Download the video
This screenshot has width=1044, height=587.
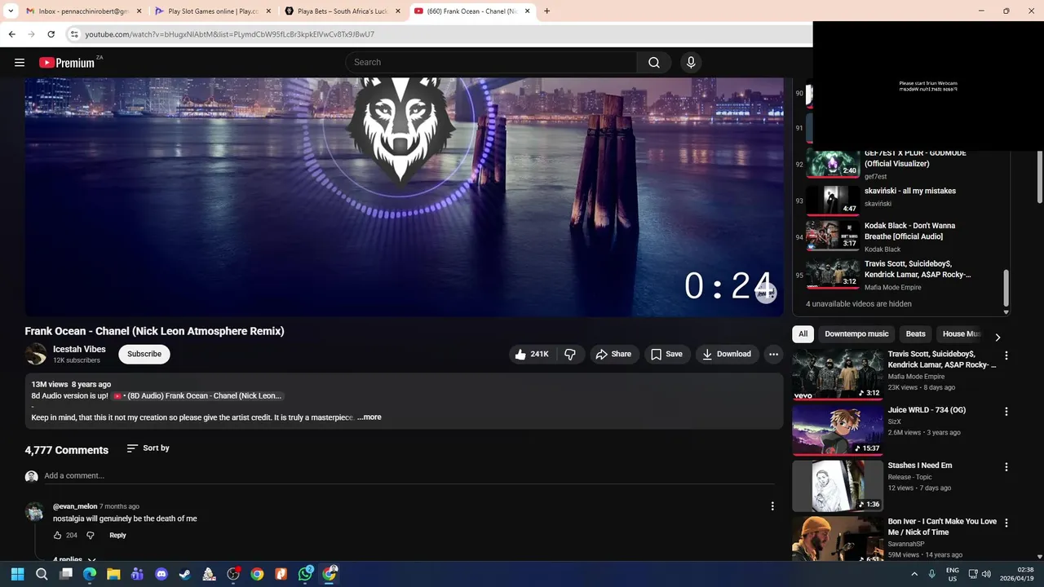tap(727, 354)
